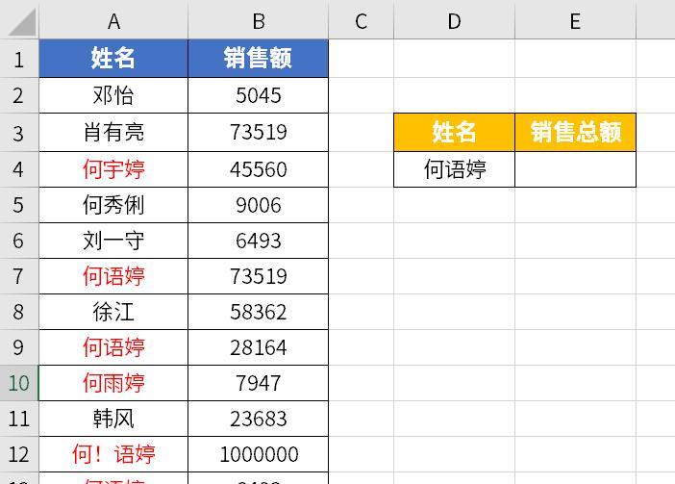Select cell with value 5045
The width and height of the screenshot is (675, 484).
(259, 95)
